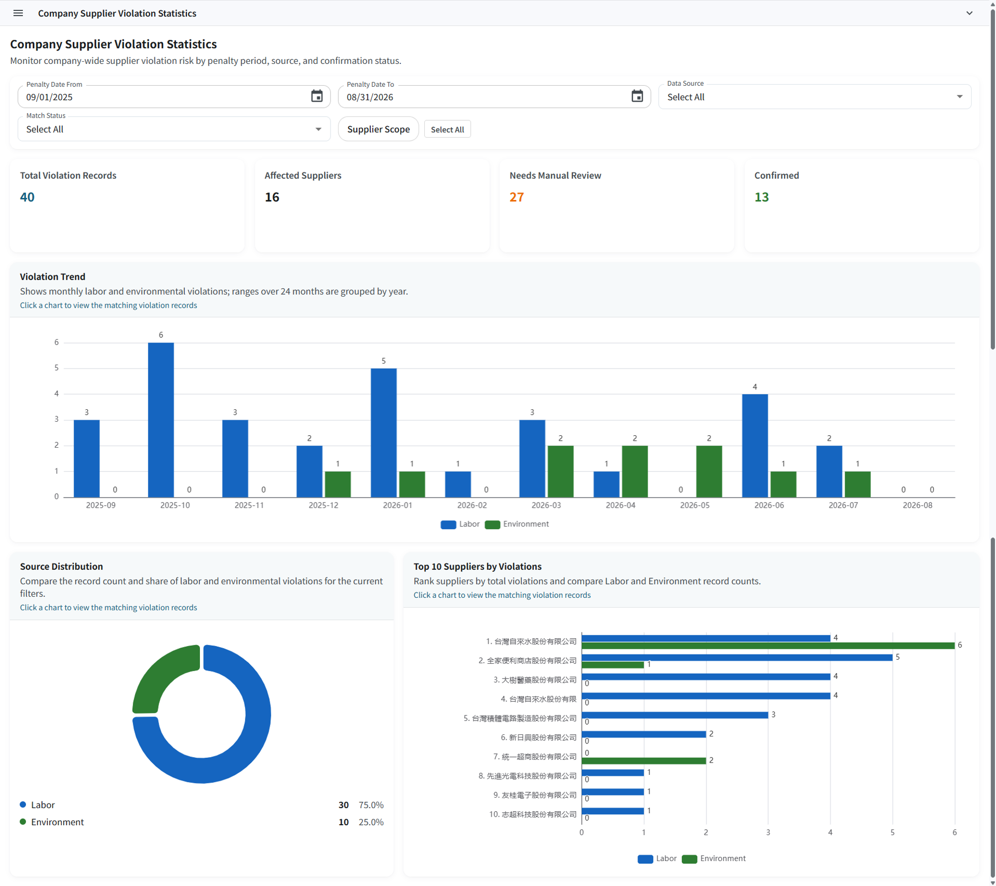
Task: Open the hamburger navigation menu
Action: click(x=18, y=13)
